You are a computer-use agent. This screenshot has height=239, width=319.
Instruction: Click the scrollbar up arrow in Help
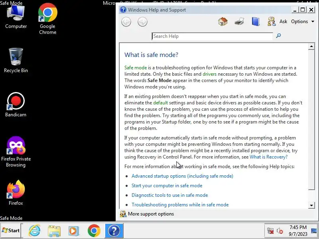311,47
